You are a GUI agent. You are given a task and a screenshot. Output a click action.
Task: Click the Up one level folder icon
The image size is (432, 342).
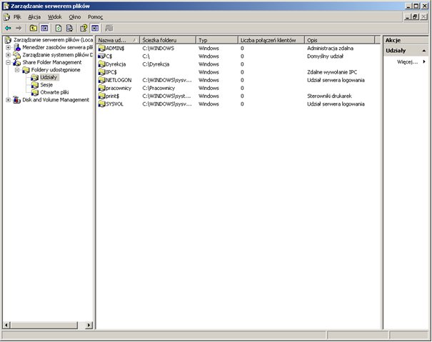point(34,28)
